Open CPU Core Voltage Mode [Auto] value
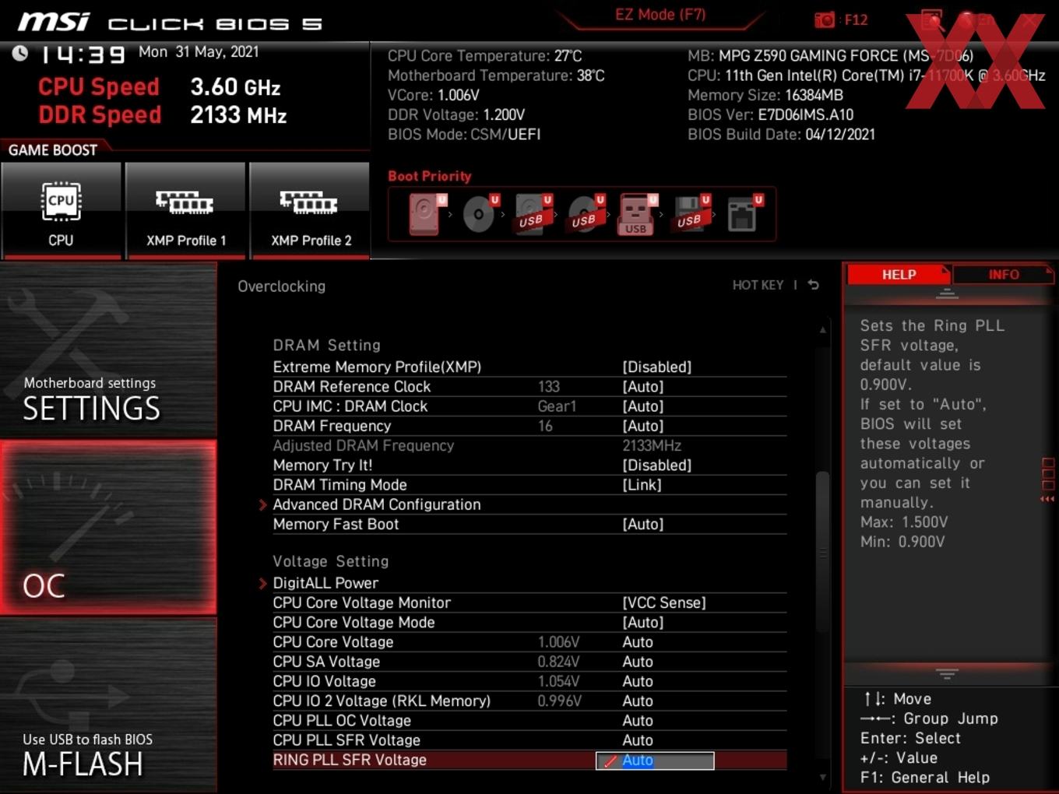This screenshot has width=1059, height=794. pyautogui.click(x=642, y=622)
